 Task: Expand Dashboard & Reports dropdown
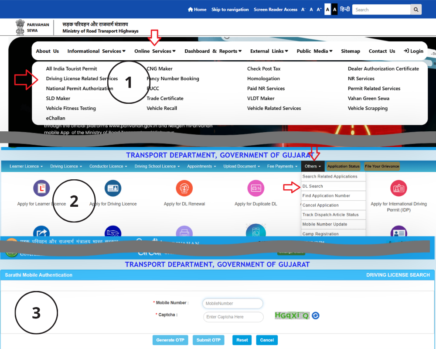(213, 51)
